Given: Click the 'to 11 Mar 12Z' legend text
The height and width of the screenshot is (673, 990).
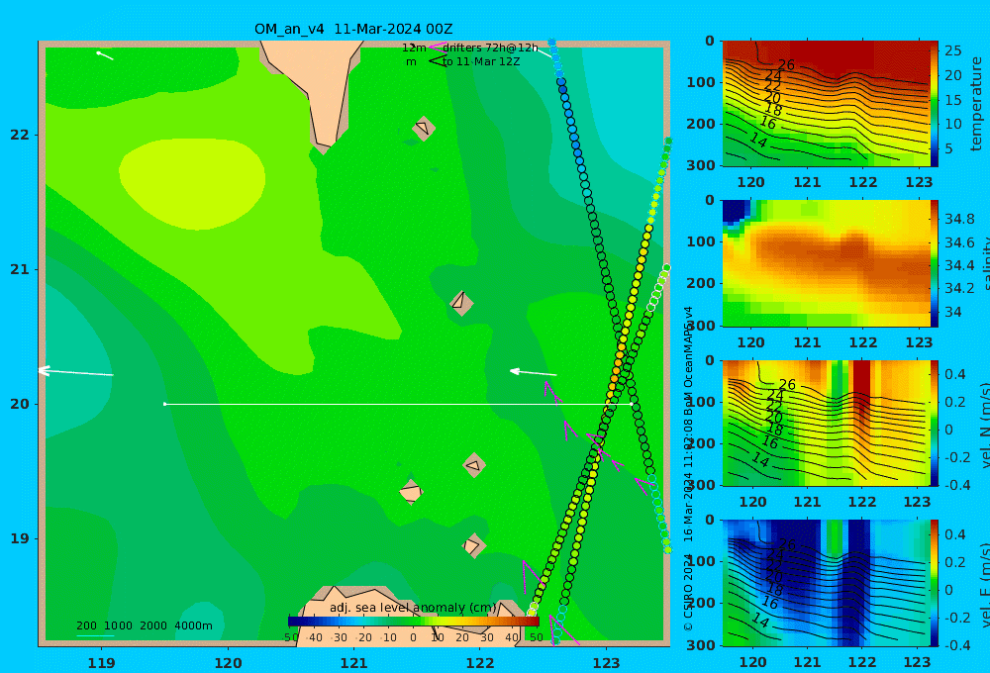Looking at the screenshot, I should 481,62.
